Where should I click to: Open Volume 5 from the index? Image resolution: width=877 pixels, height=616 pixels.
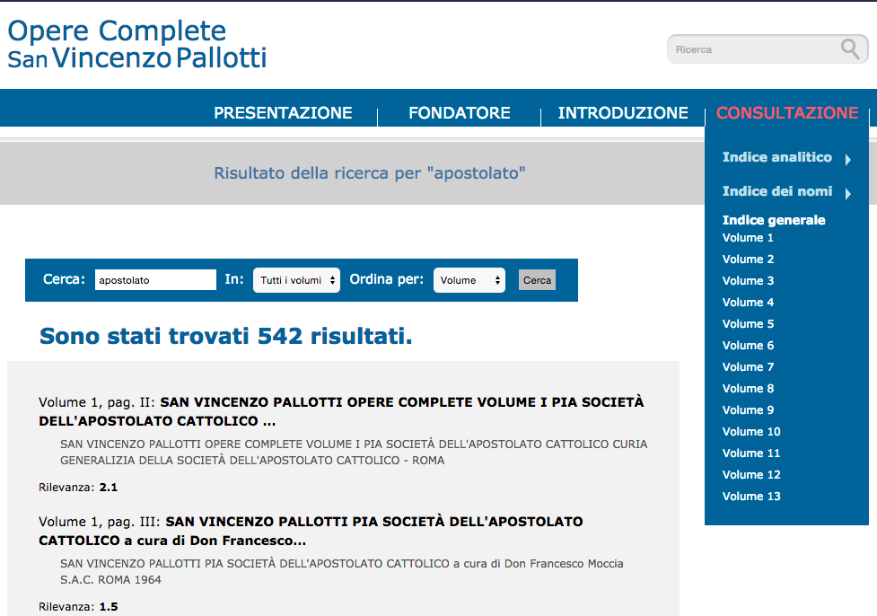pyautogui.click(x=748, y=324)
